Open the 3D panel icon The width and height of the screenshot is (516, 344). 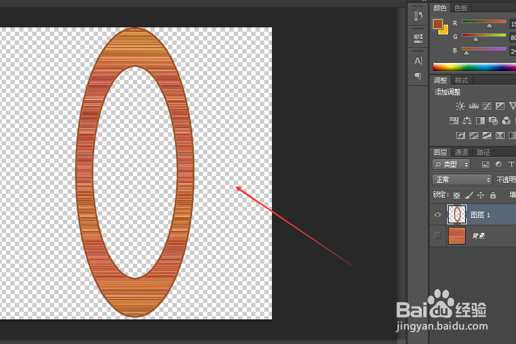418,38
